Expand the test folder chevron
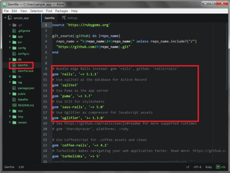 click(10, 111)
